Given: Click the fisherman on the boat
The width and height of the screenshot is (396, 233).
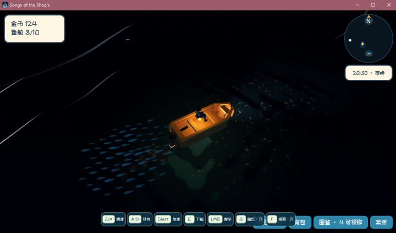Looking at the screenshot, I should pos(201,115).
